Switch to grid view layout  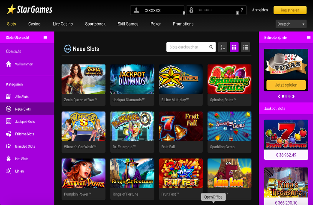(234, 47)
